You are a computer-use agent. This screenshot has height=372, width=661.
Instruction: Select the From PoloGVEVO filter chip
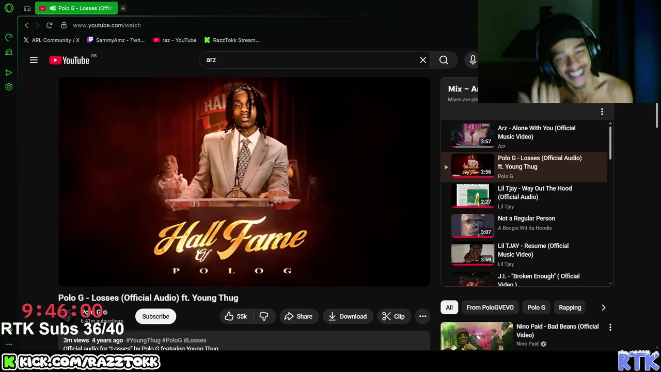pyautogui.click(x=490, y=307)
